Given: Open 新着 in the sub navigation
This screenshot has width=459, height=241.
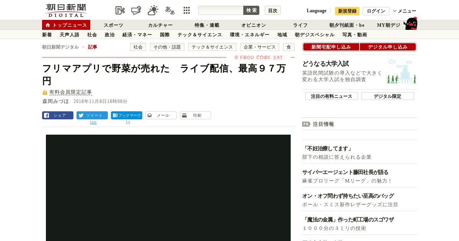Looking at the screenshot, I should point(47,35).
